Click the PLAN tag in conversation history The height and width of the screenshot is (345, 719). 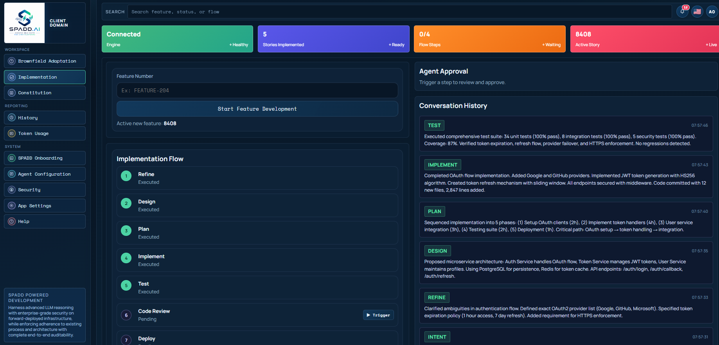[435, 211]
